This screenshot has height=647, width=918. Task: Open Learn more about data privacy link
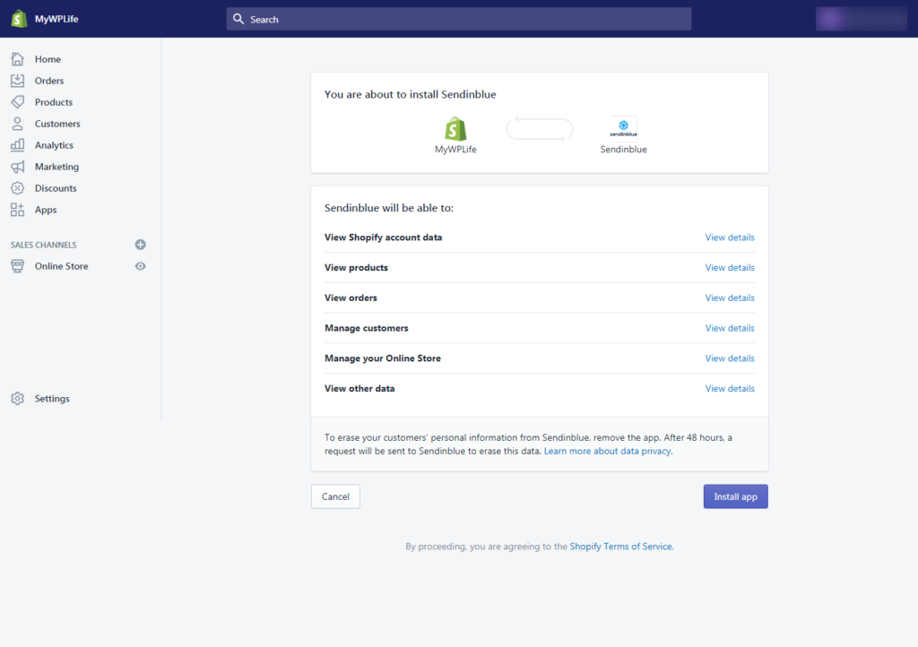click(x=608, y=451)
